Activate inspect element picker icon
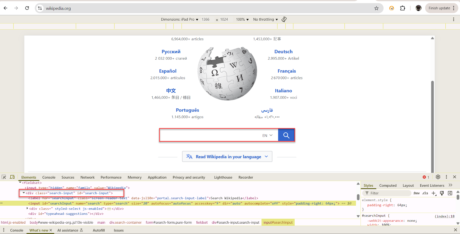Viewport: 460px width, 234px height. pyautogui.click(x=4, y=177)
